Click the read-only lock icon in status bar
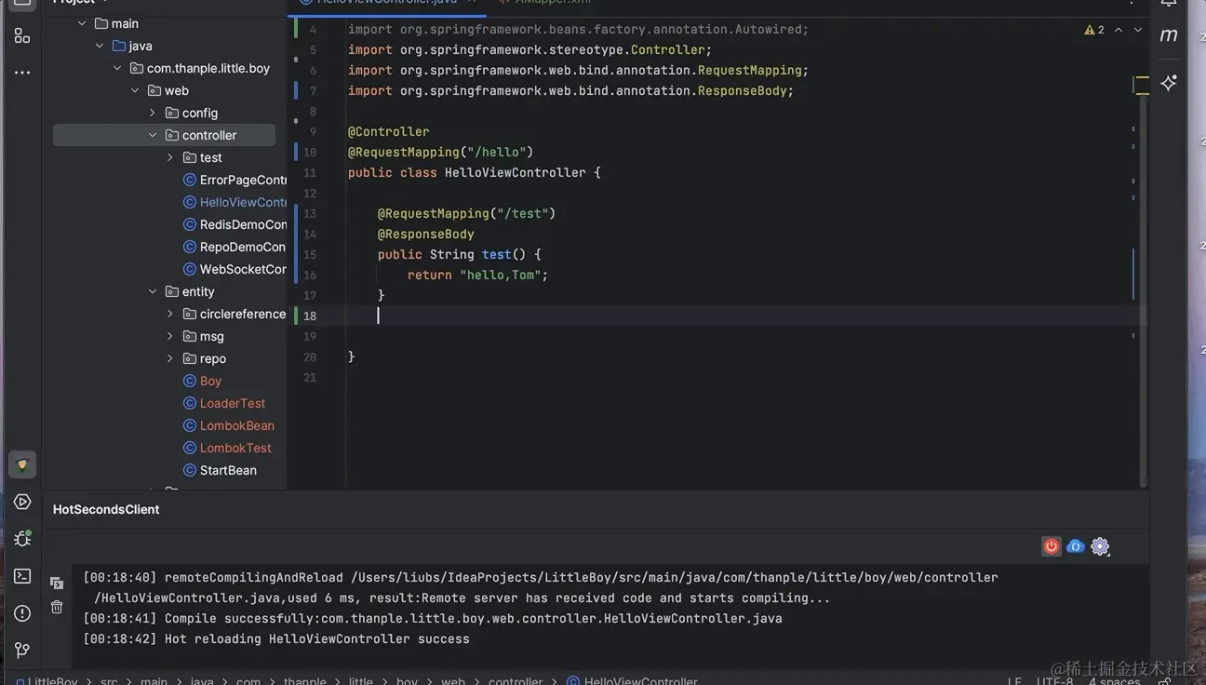 point(1165,681)
